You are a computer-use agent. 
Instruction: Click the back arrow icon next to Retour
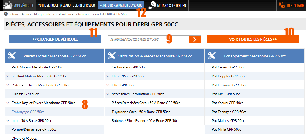pos(6,14)
